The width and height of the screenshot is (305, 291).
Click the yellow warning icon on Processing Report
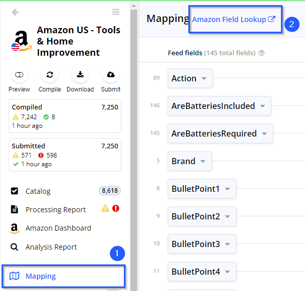(105, 208)
